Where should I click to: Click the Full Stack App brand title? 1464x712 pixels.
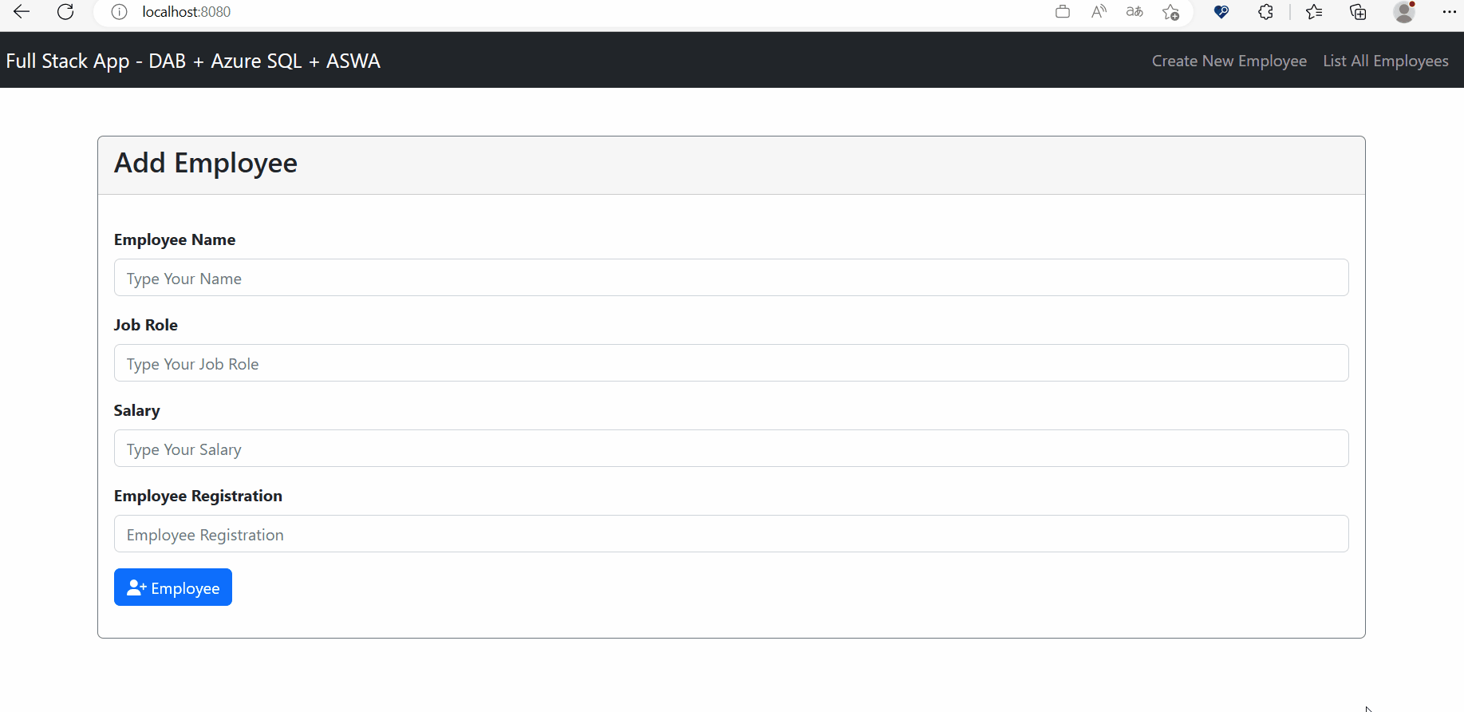[193, 61]
